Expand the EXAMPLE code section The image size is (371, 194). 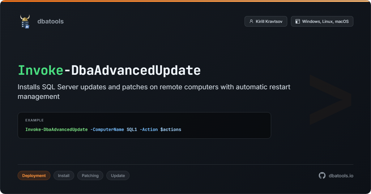coord(144,125)
